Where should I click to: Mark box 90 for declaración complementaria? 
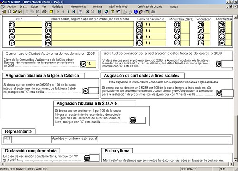pos(95,158)
